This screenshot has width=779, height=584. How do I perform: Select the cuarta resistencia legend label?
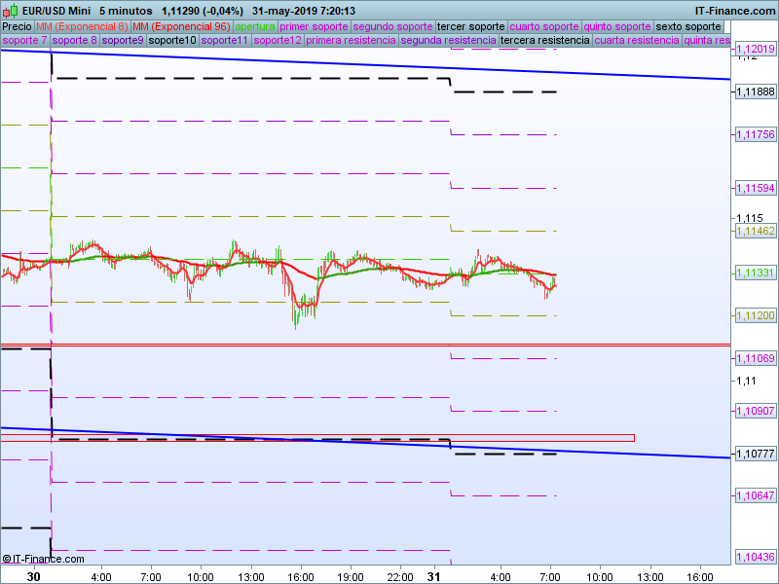click(x=637, y=41)
